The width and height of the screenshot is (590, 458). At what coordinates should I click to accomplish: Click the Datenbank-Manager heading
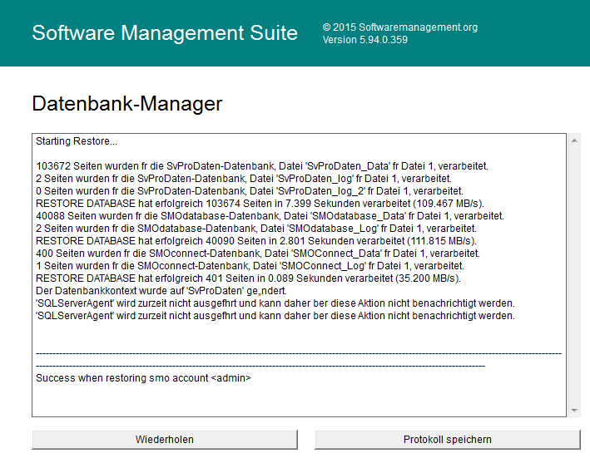pos(127,104)
